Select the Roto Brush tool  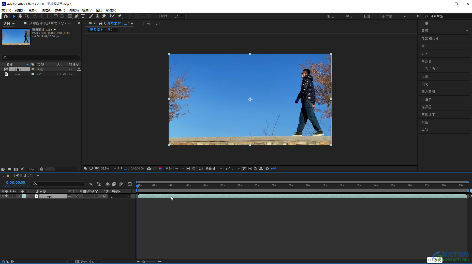(x=112, y=16)
